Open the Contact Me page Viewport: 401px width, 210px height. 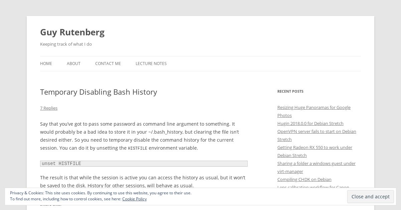click(x=108, y=63)
